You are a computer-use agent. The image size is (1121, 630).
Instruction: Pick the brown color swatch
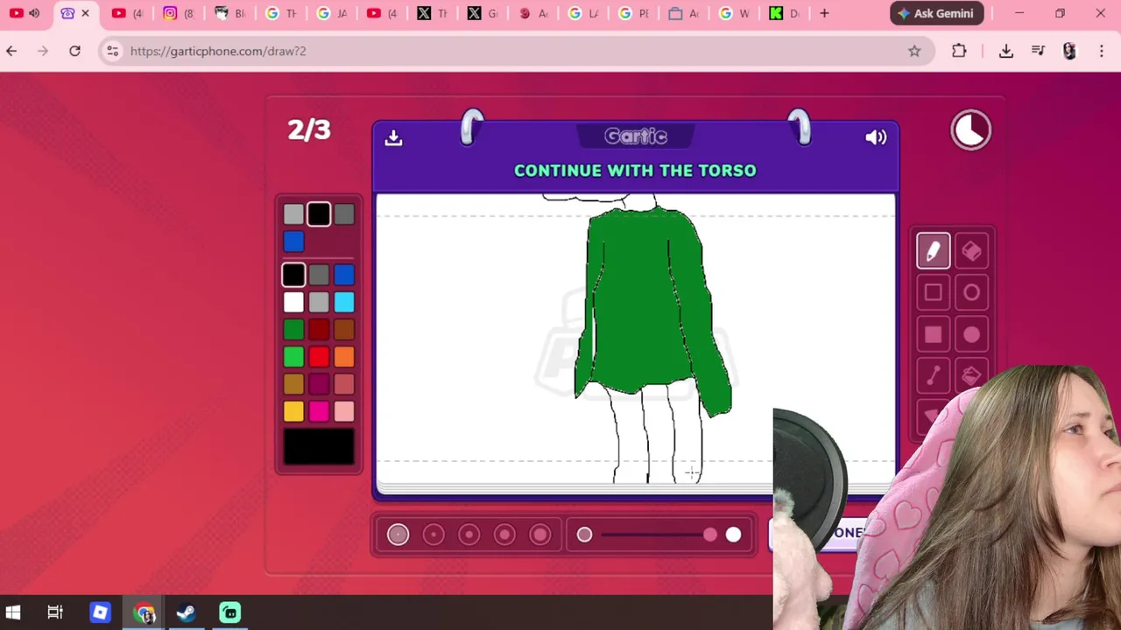pyautogui.click(x=344, y=330)
